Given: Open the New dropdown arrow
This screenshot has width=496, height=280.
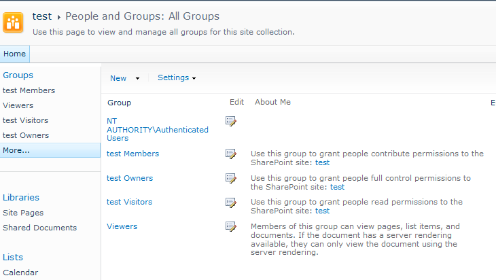Looking at the screenshot, I should tap(137, 78).
